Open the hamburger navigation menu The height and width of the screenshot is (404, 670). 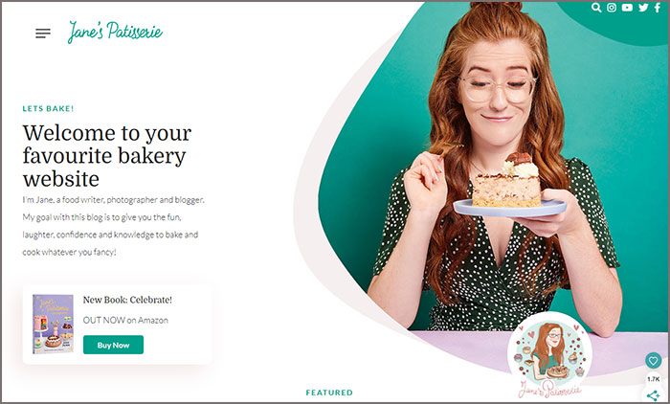coord(43,34)
